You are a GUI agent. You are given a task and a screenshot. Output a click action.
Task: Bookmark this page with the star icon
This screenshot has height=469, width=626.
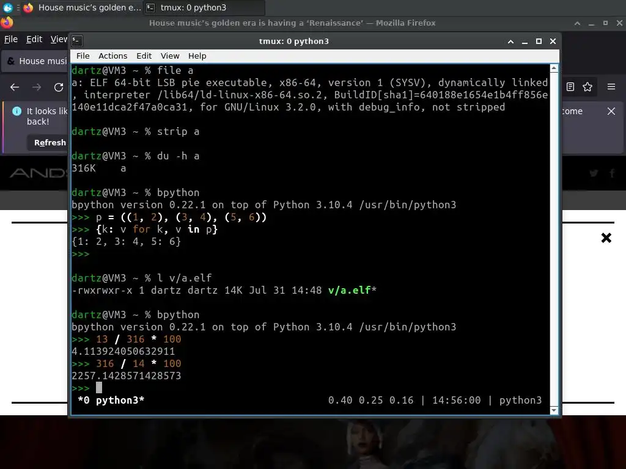pos(587,87)
